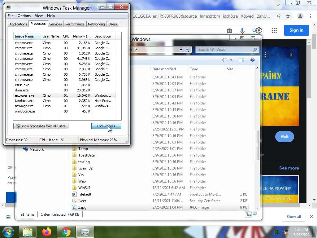Select the explorer.exe process row
Image resolution: width=317 pixels, height=238 pixels.
[64, 95]
